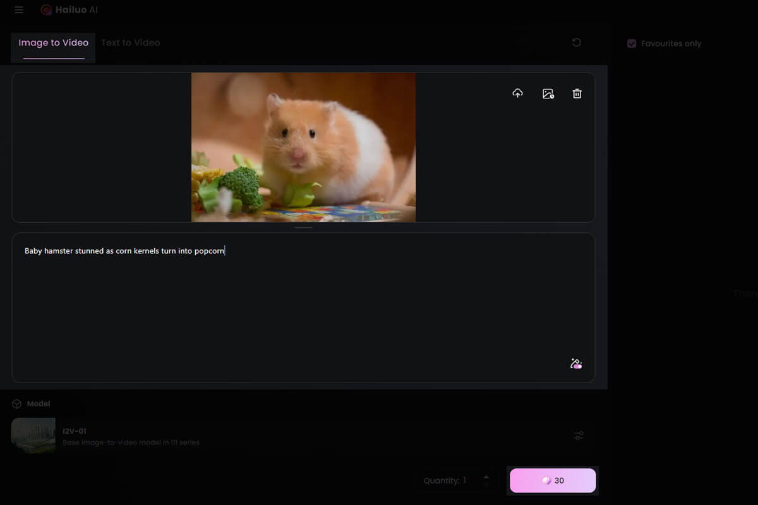
Task: Switch to the Text to Video tab
Action: pyautogui.click(x=131, y=43)
